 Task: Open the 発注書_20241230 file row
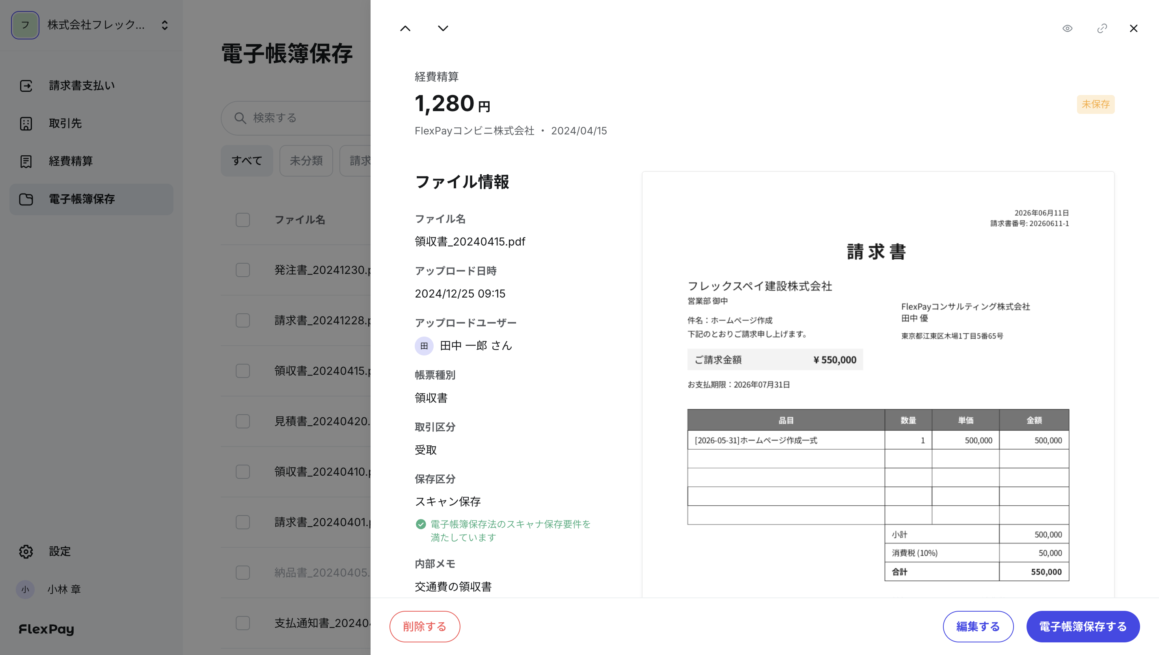[x=296, y=270]
